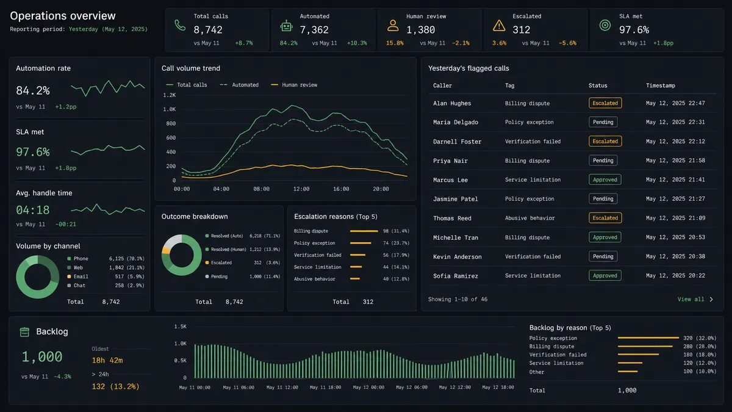
Task: Click the person icon on Human review card
Action: pyautogui.click(x=393, y=25)
